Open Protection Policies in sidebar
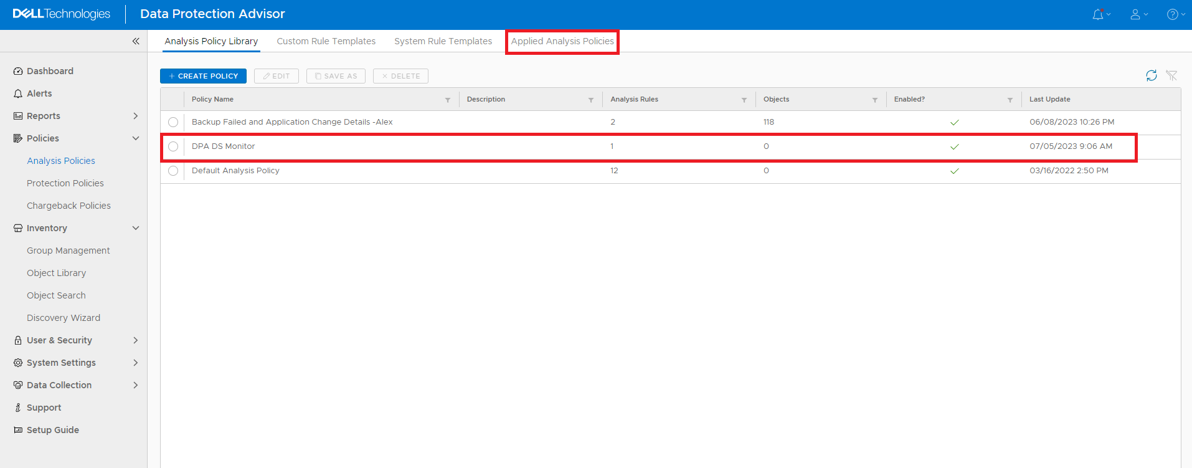The height and width of the screenshot is (468, 1192). [65, 183]
